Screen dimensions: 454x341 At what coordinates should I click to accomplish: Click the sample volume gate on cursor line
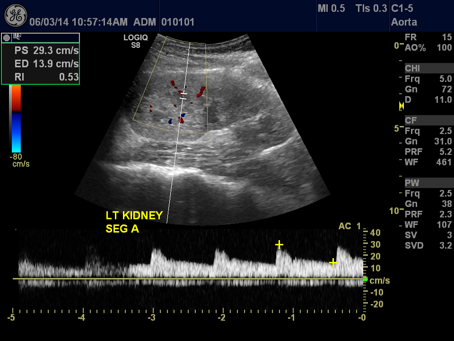click(183, 96)
